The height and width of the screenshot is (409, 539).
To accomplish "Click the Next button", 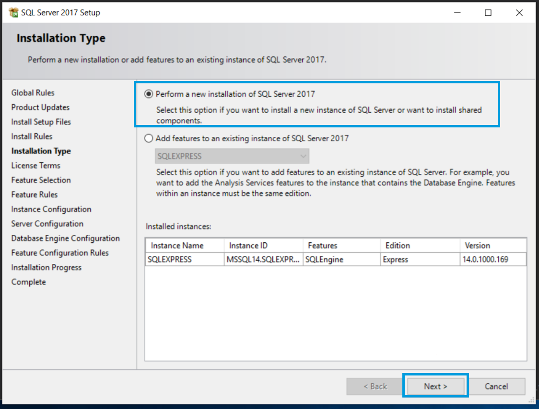I will [435, 386].
